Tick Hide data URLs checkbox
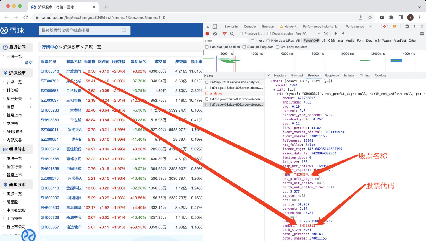This screenshot has width=426, height=241. 268,41
